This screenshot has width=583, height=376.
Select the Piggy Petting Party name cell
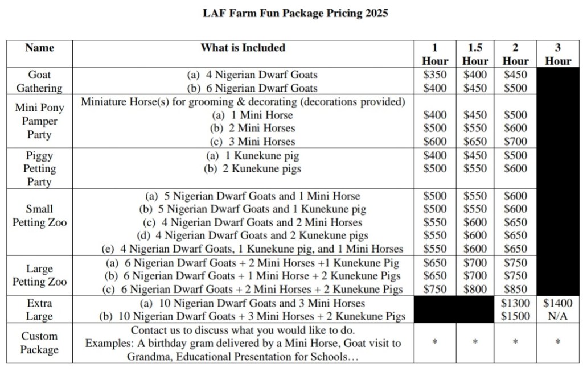click(39, 169)
